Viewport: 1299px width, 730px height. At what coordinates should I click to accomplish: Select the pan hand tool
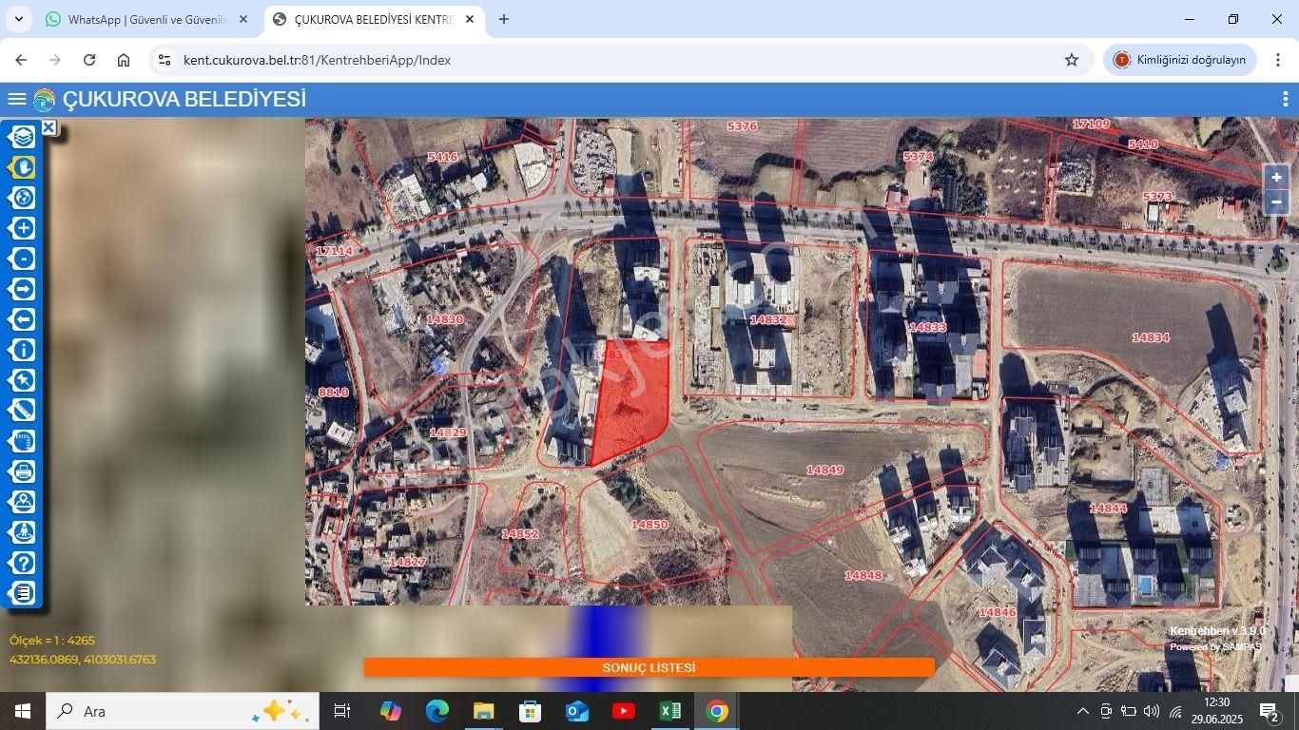[23, 167]
